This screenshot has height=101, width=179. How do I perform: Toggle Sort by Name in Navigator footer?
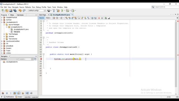(27, 93)
